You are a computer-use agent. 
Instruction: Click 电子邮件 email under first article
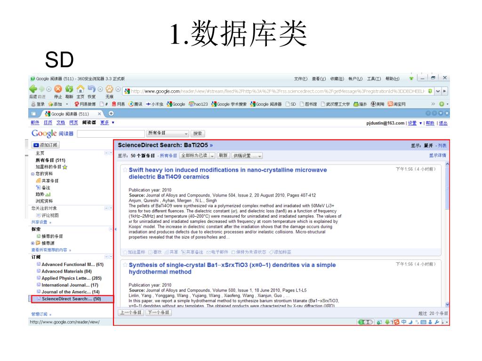click(x=217, y=252)
